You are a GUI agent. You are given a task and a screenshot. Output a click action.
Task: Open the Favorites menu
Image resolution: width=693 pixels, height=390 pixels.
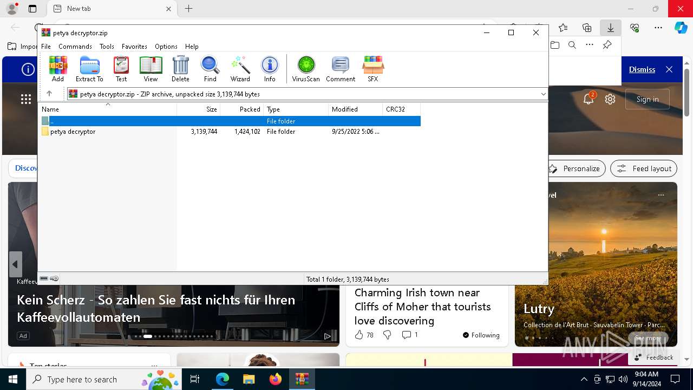tap(134, 47)
